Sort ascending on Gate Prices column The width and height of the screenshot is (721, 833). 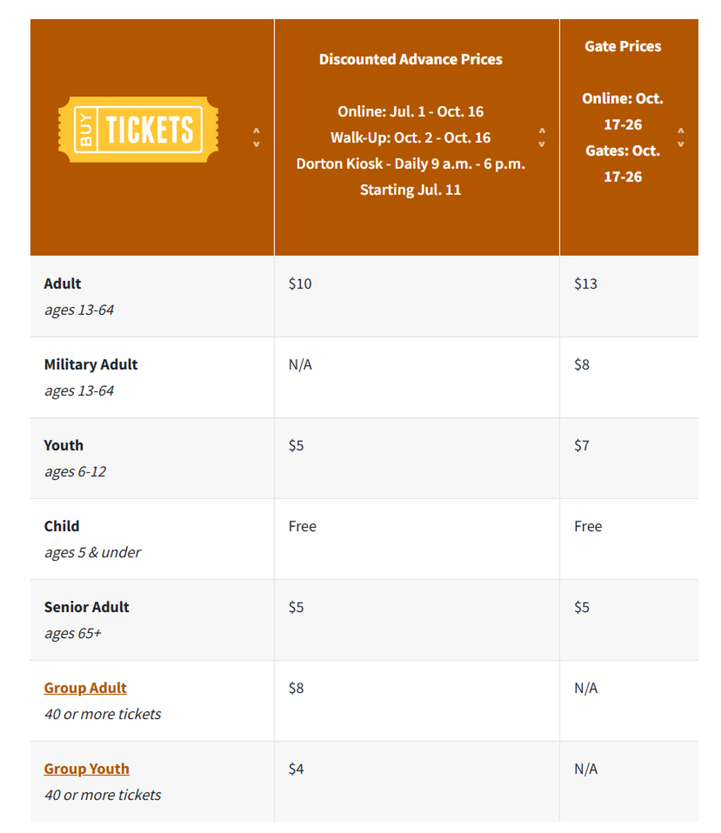coord(681,130)
